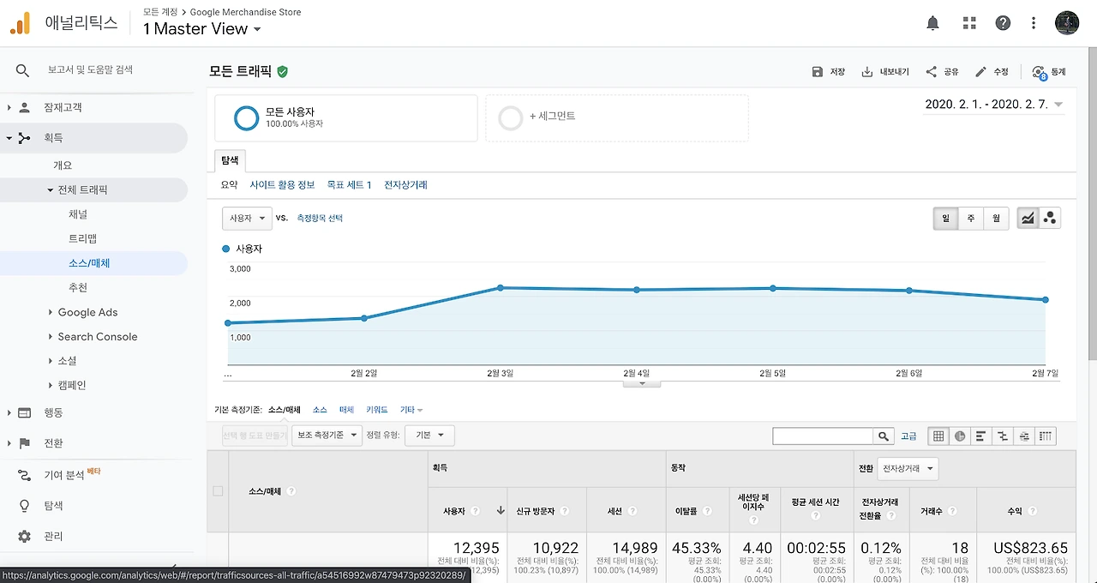The image size is (1097, 583).
Task: Click 측정항목 선택 link
Action: click(320, 219)
